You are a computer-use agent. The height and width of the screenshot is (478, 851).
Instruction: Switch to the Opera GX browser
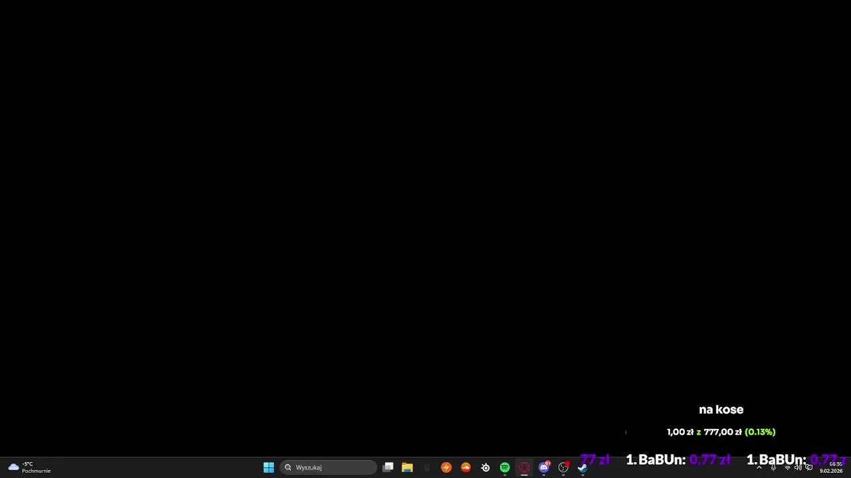point(524,467)
